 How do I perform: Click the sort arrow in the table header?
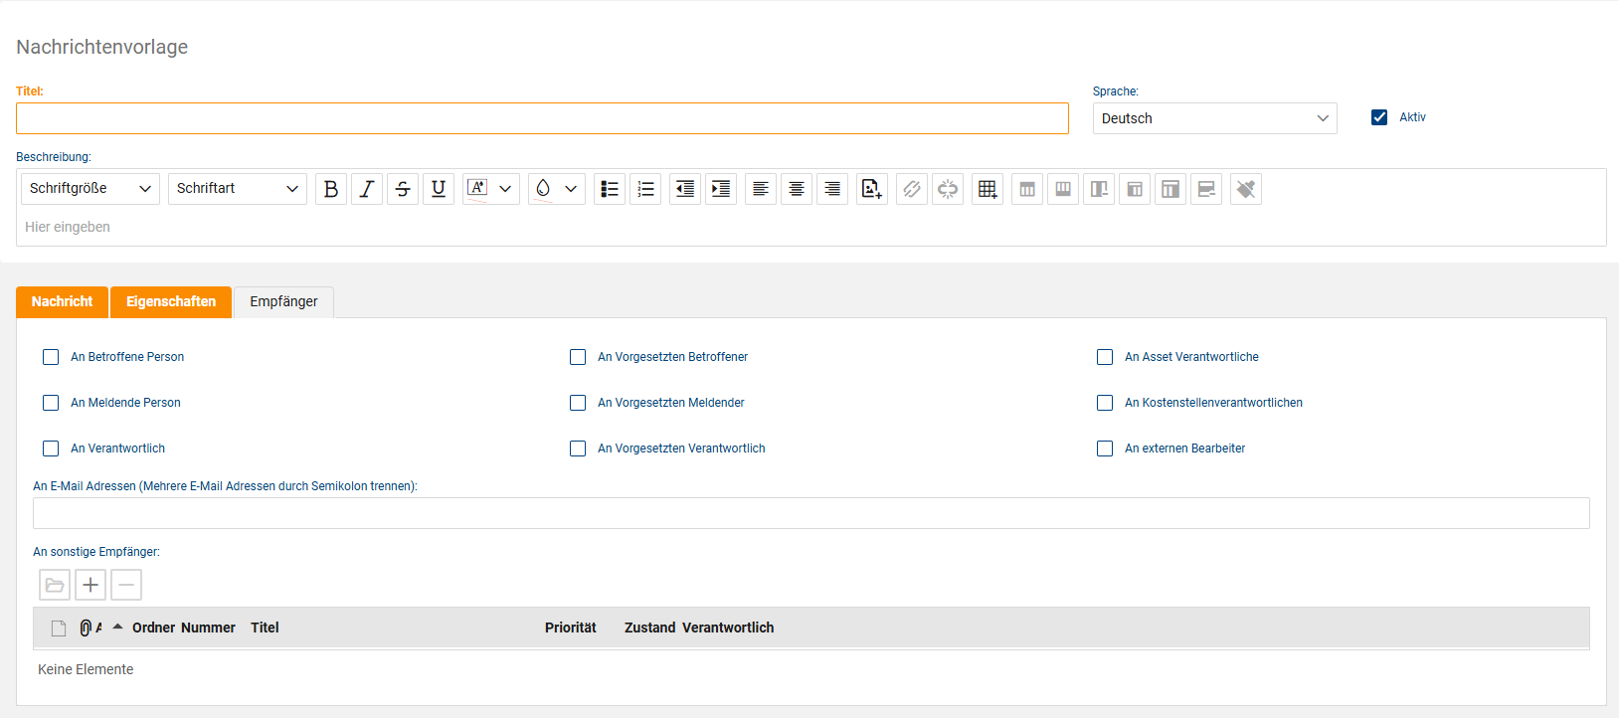pos(117,627)
